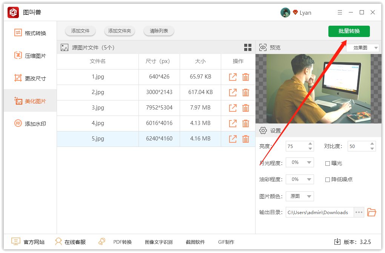Screen dimensions: 385x253
Task: Expand the 效果图 preview mode dropdown
Action: (363, 48)
